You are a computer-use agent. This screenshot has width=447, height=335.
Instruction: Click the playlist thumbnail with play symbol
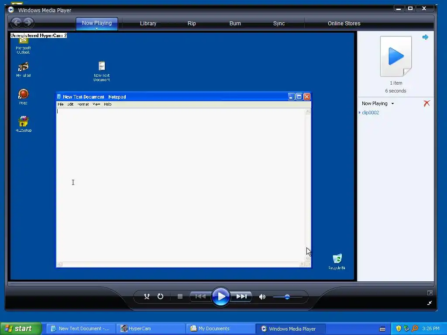pos(395,56)
